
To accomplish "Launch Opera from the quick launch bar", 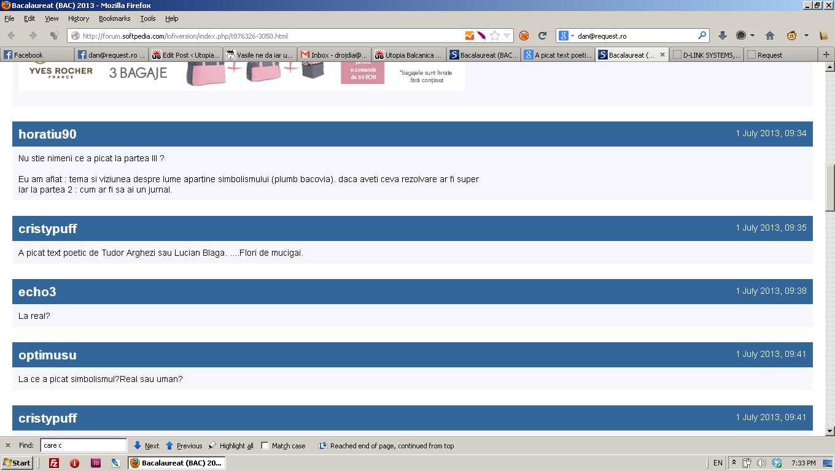I will 74,463.
